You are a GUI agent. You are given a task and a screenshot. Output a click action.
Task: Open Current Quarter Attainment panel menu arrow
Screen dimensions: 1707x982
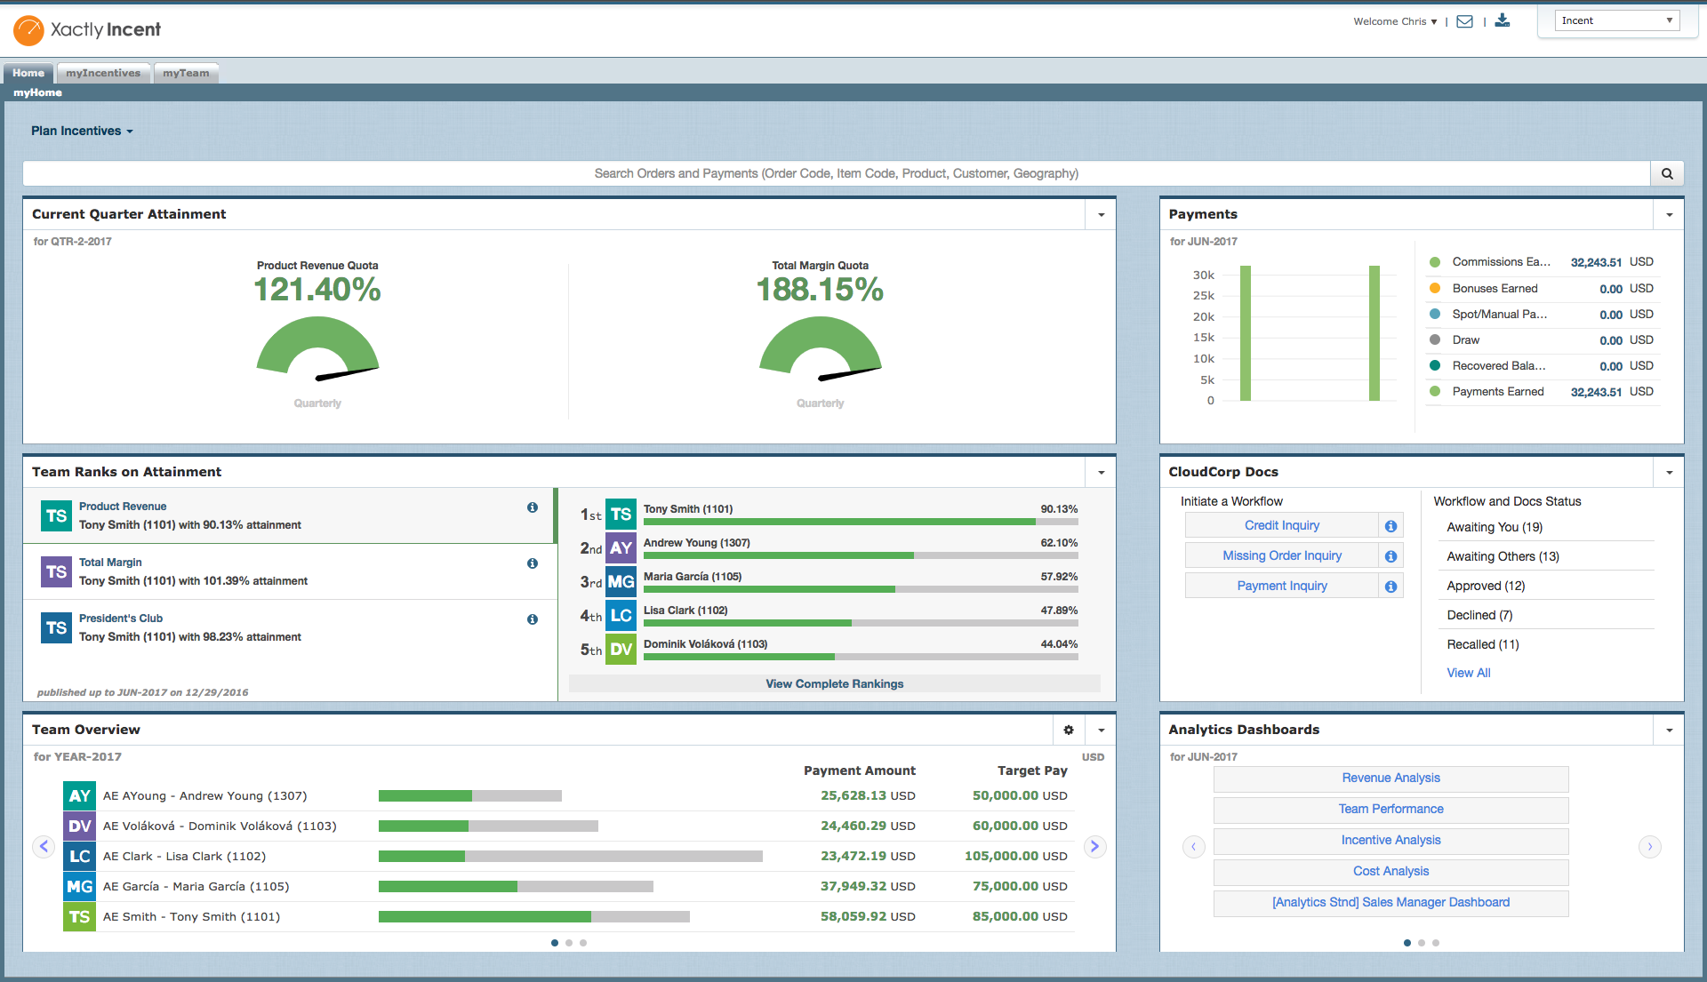[x=1101, y=215]
